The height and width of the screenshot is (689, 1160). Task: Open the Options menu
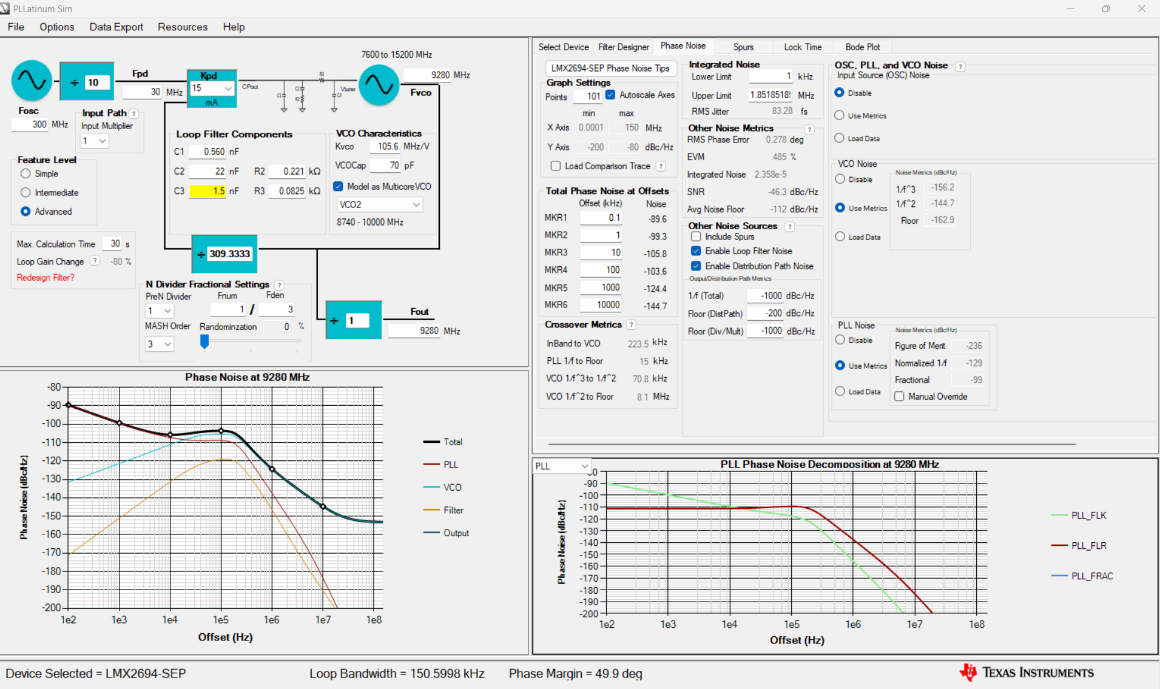pos(57,27)
